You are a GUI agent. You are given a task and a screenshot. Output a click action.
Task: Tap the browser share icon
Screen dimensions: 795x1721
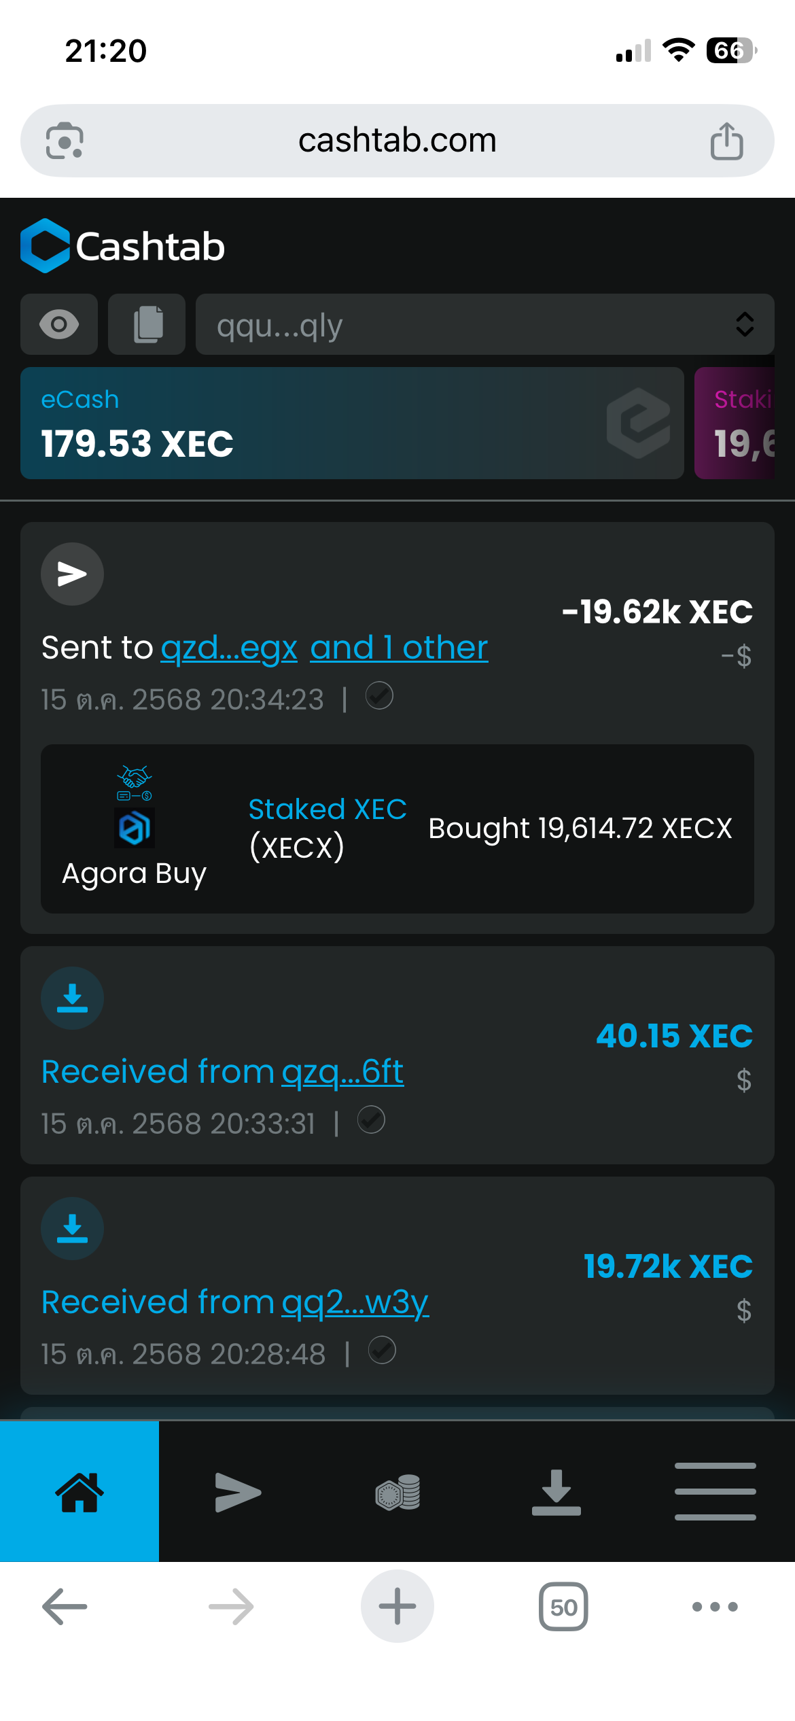point(726,141)
